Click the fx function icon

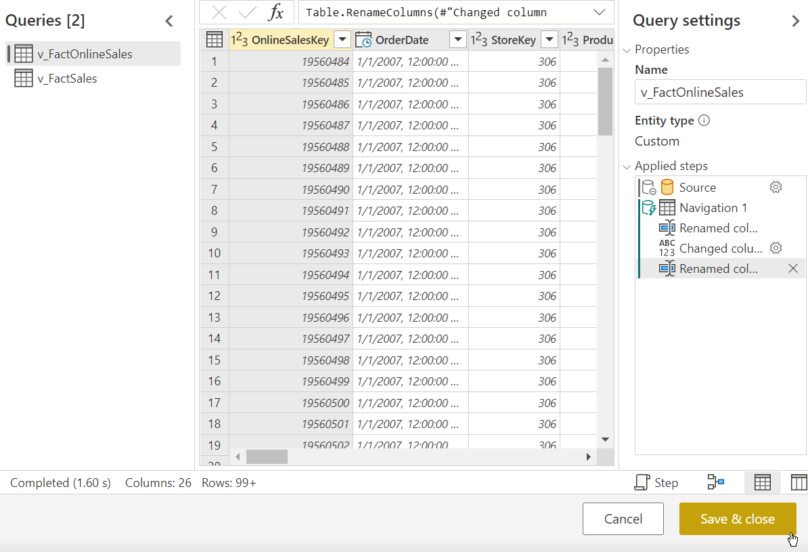pyautogui.click(x=275, y=12)
